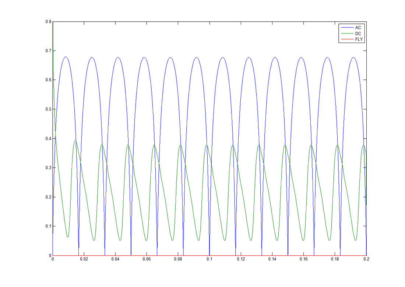The width and height of the screenshot is (405, 287).
Task: Click the red line sample in legend
Action: [x=347, y=39]
